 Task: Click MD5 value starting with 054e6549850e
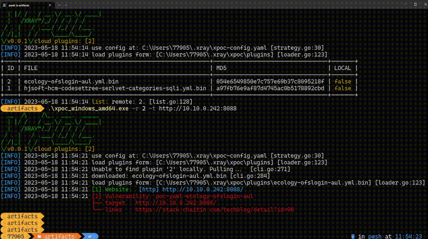pyautogui.click(x=270, y=81)
